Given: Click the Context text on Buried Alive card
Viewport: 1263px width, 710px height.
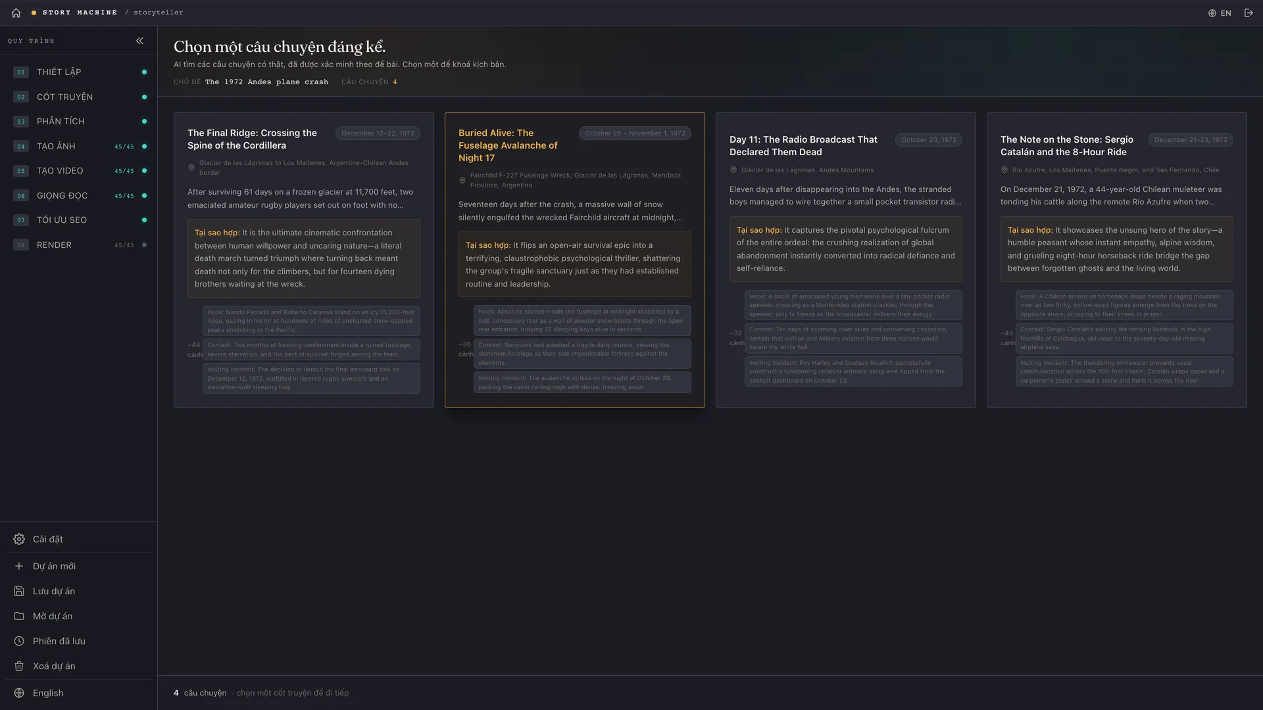Looking at the screenshot, I should (x=582, y=354).
